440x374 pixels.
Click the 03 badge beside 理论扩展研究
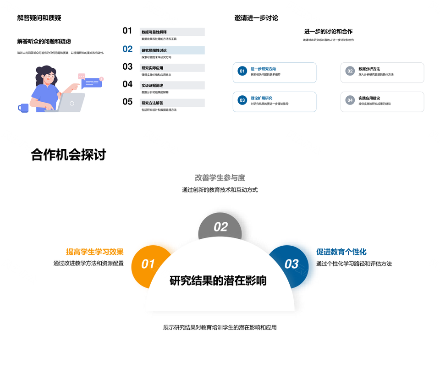point(242,100)
